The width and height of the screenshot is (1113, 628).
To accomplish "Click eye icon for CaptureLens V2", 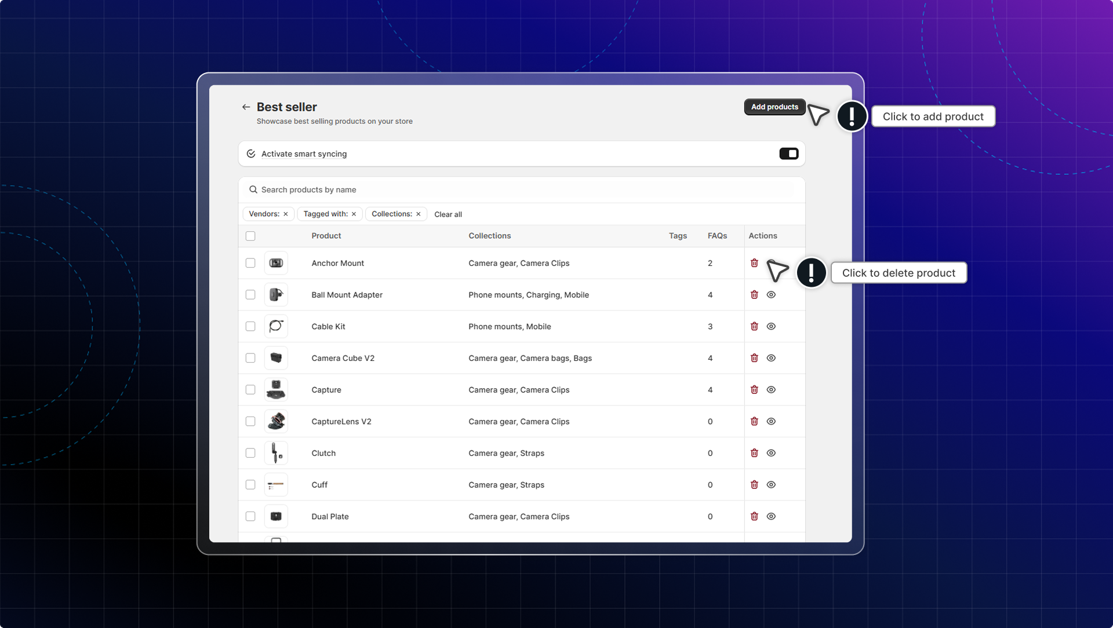I will click(x=771, y=422).
